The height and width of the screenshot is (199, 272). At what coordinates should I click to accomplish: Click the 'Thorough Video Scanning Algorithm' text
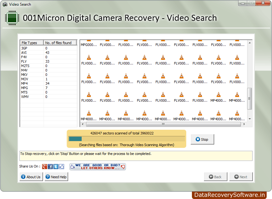pos(147,145)
